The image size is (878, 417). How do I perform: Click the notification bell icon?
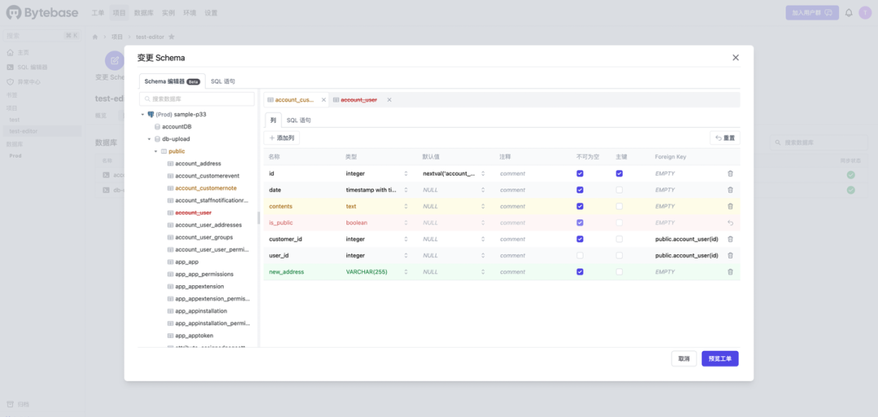click(x=849, y=12)
